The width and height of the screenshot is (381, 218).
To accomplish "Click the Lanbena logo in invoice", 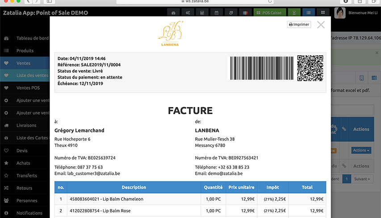I will point(170,33).
